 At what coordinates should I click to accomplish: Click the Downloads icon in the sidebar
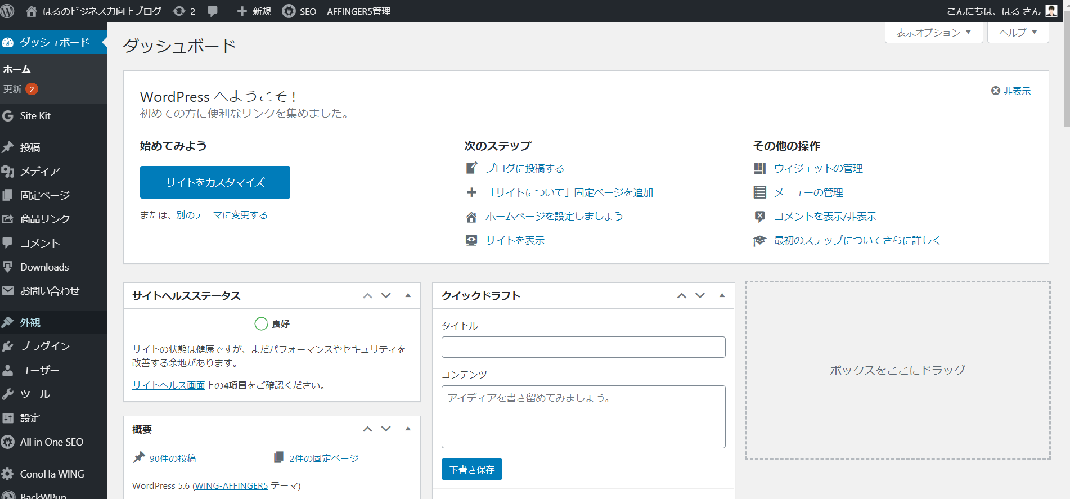coord(8,267)
